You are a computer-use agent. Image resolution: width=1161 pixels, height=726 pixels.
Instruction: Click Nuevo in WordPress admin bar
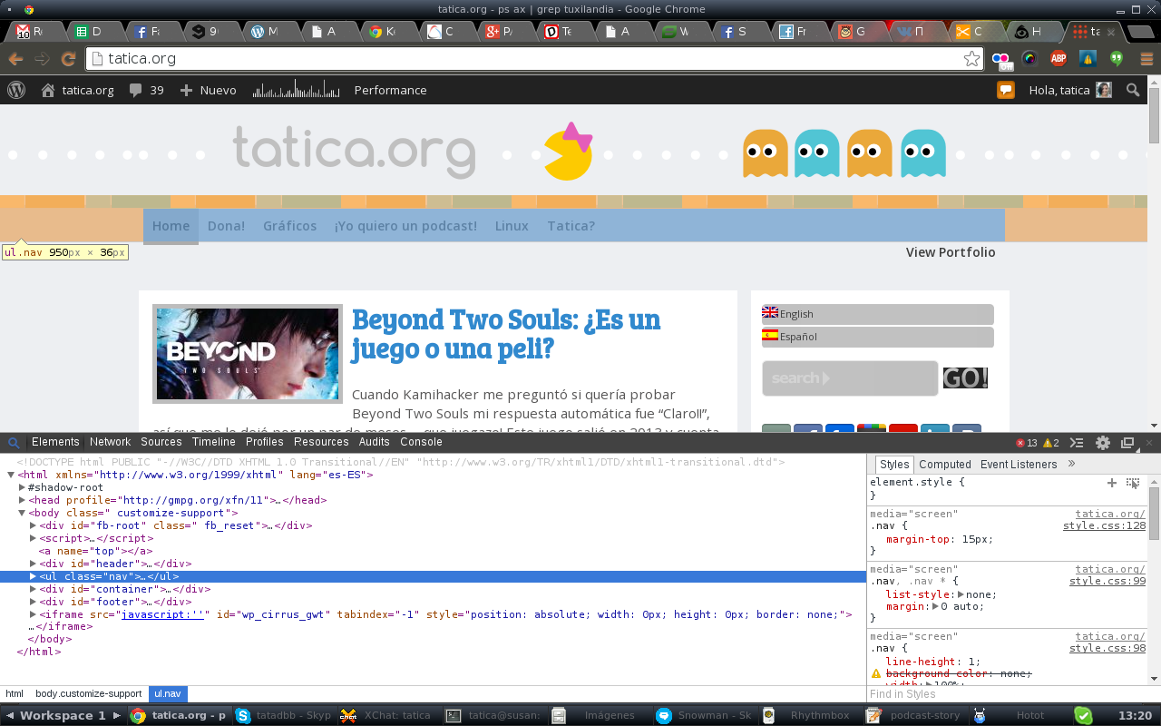click(x=209, y=90)
